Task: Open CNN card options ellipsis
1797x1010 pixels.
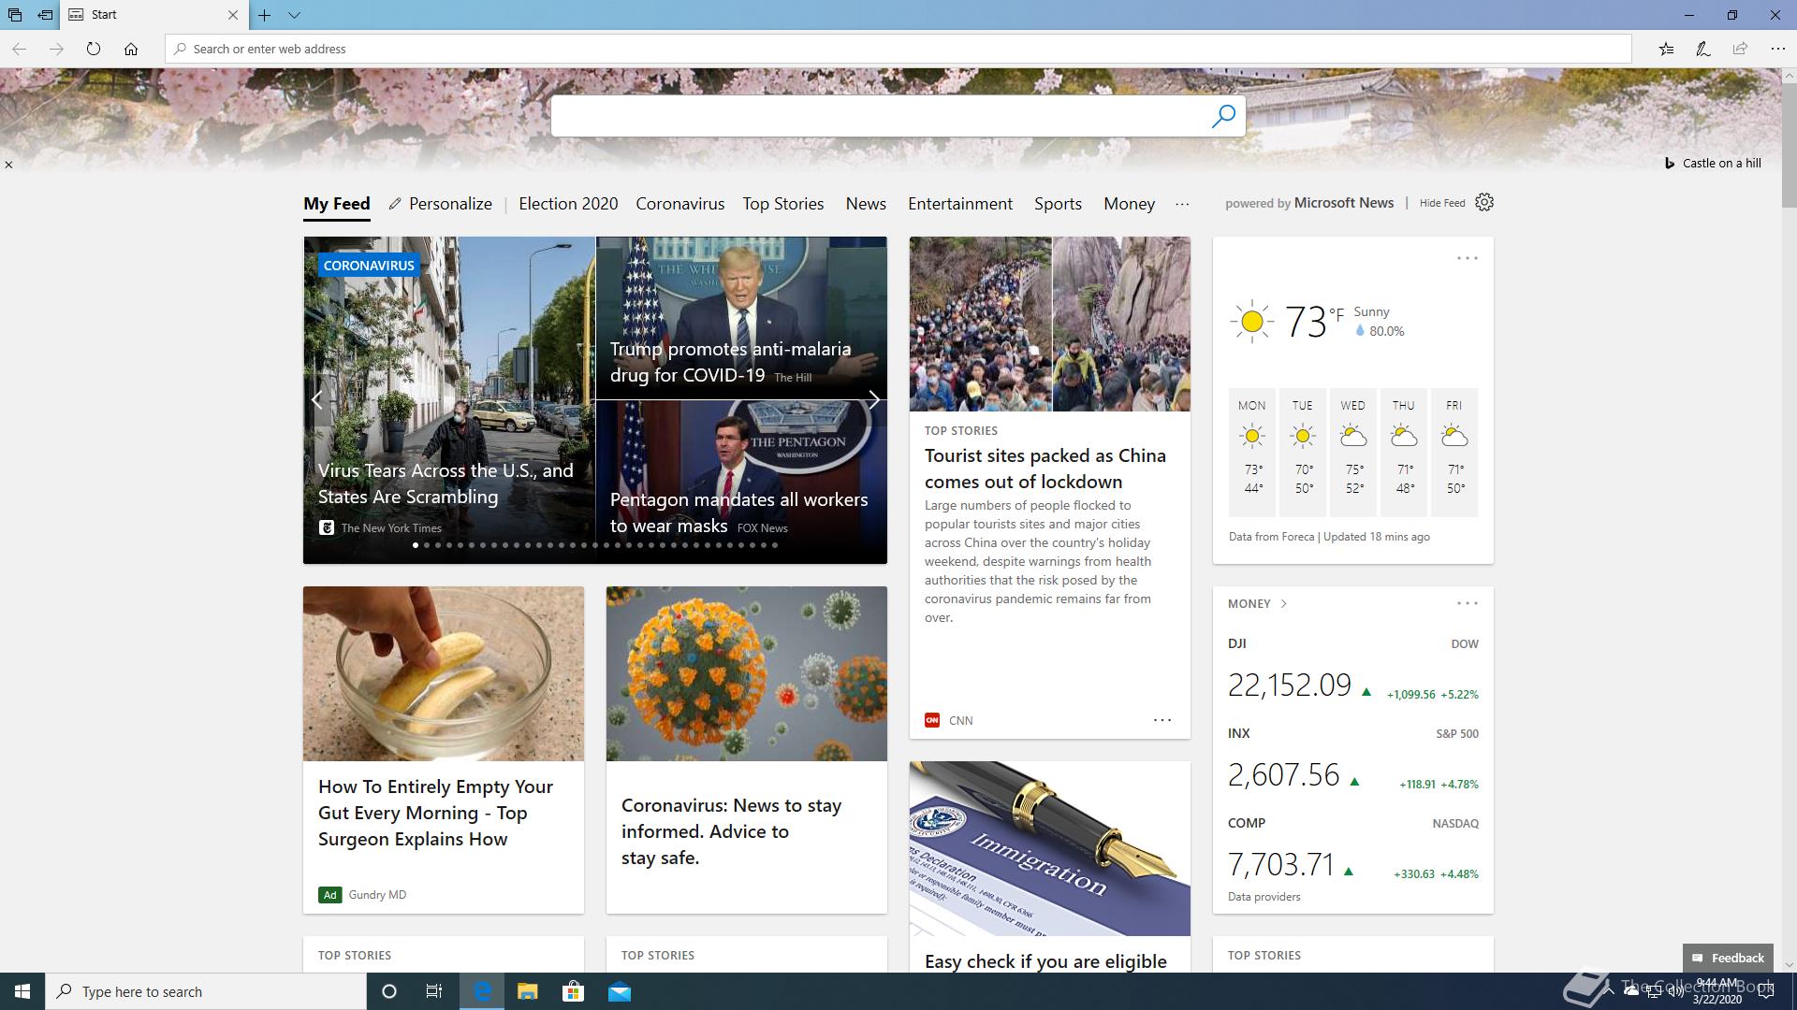Action: pos(1162,720)
